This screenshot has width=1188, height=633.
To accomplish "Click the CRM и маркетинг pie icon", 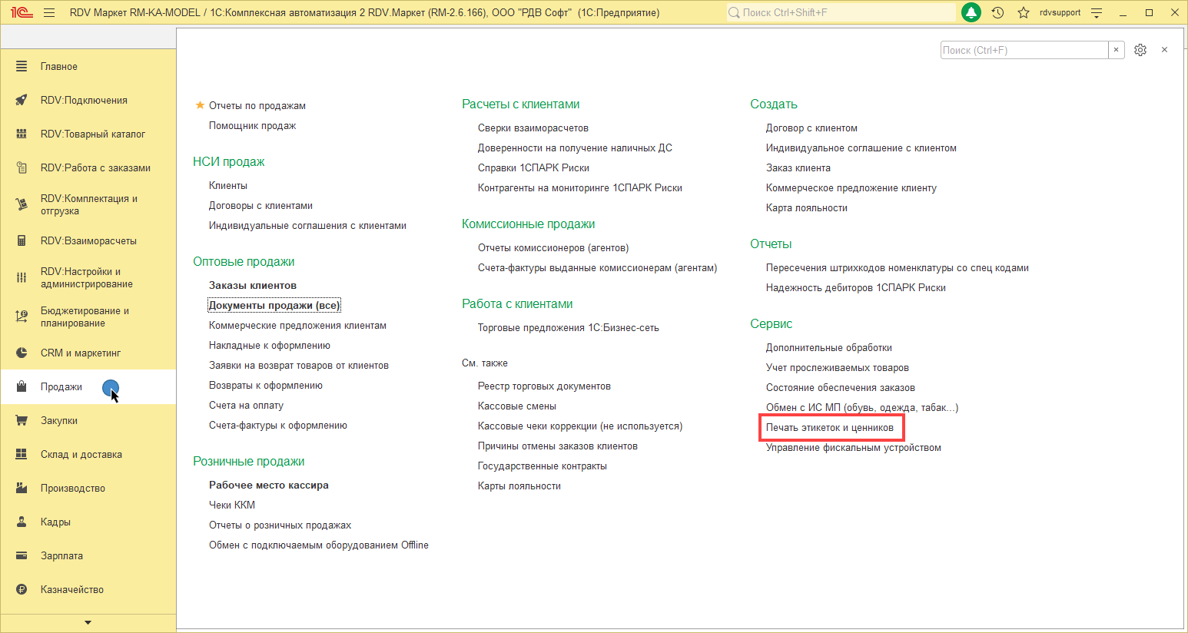I will [22, 353].
